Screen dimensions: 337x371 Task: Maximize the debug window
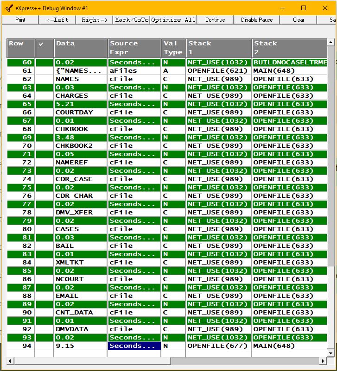pos(304,8)
